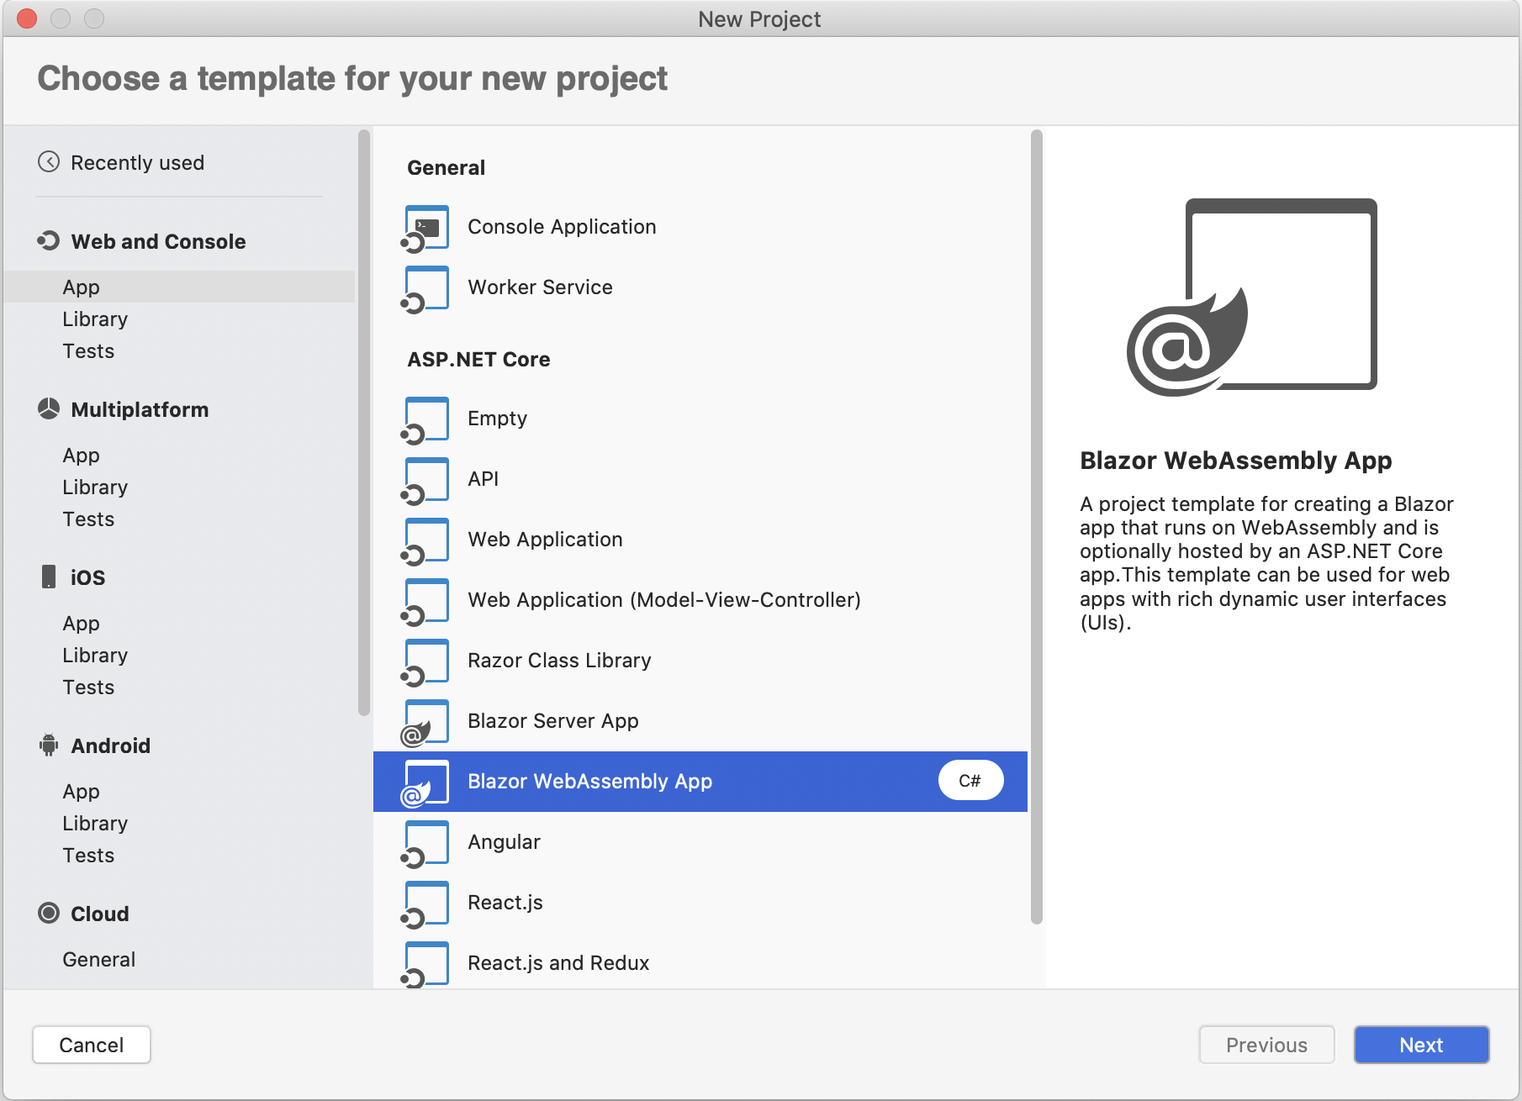Choose the Razor Class Library template
The width and height of the screenshot is (1522, 1101).
559,661
